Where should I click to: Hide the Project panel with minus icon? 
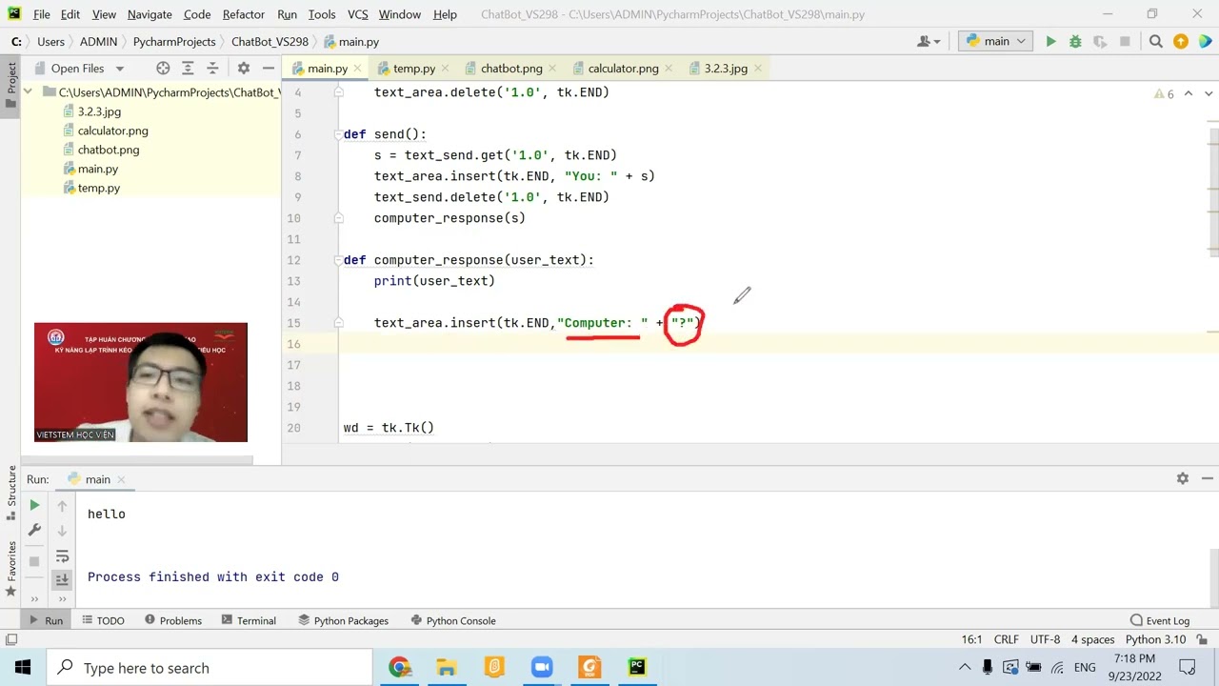[269, 69]
